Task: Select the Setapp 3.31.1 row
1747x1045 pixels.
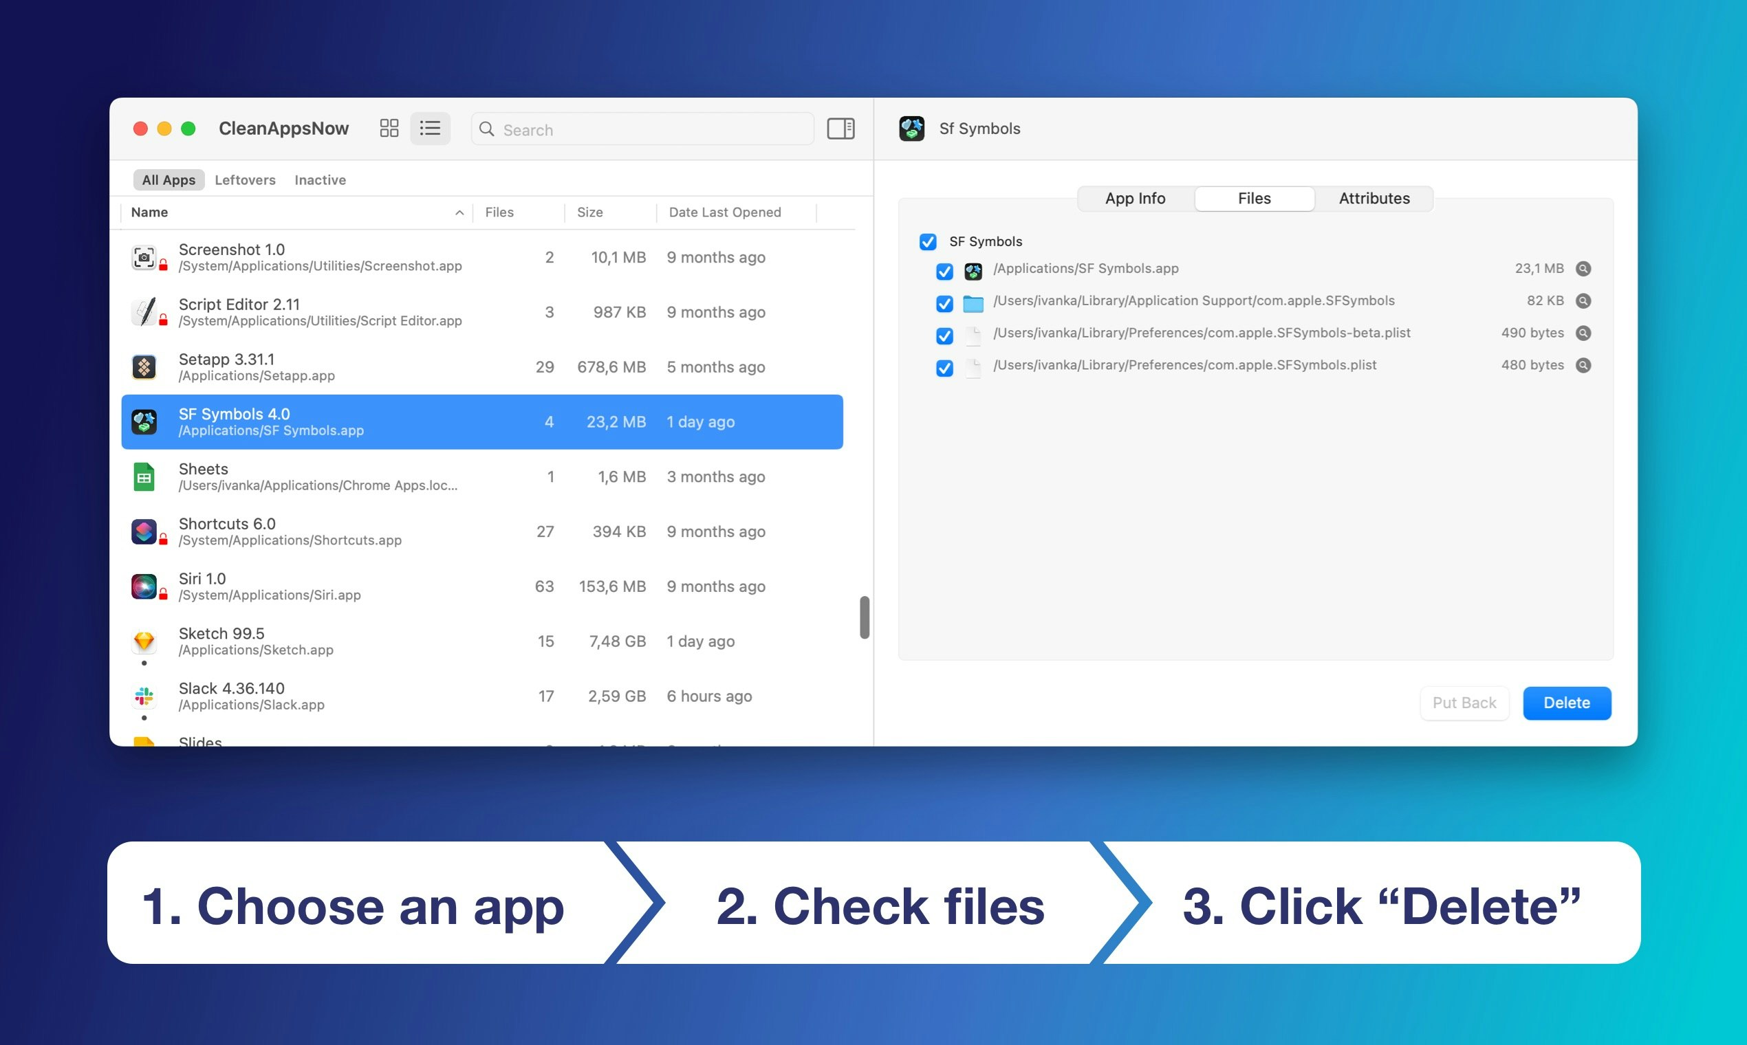Action: pyautogui.click(x=482, y=367)
